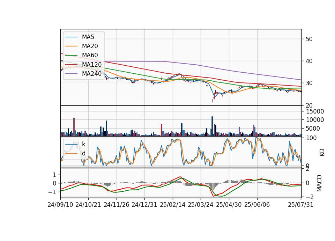Click the purple MA240 legend line swatch
Screen dimensions: 335x241
[x=71, y=74]
